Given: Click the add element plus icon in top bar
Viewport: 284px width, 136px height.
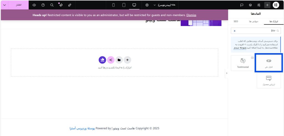Looking at the screenshot, I should (267, 5).
